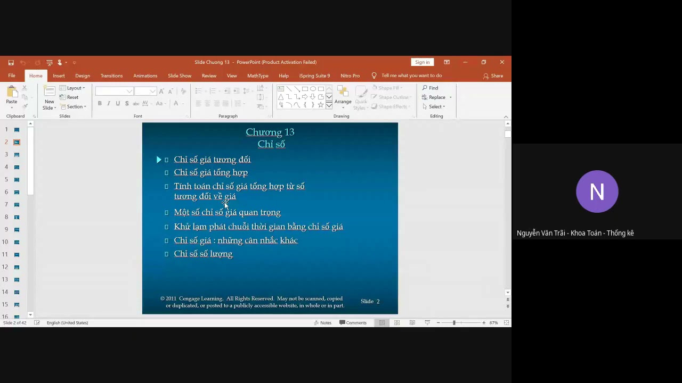This screenshot has width=682, height=383.
Task: Center text in Paragraph group
Action: click(x=207, y=103)
